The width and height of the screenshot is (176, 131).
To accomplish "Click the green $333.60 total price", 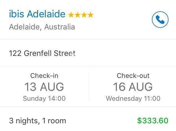I will tap(153, 121).
